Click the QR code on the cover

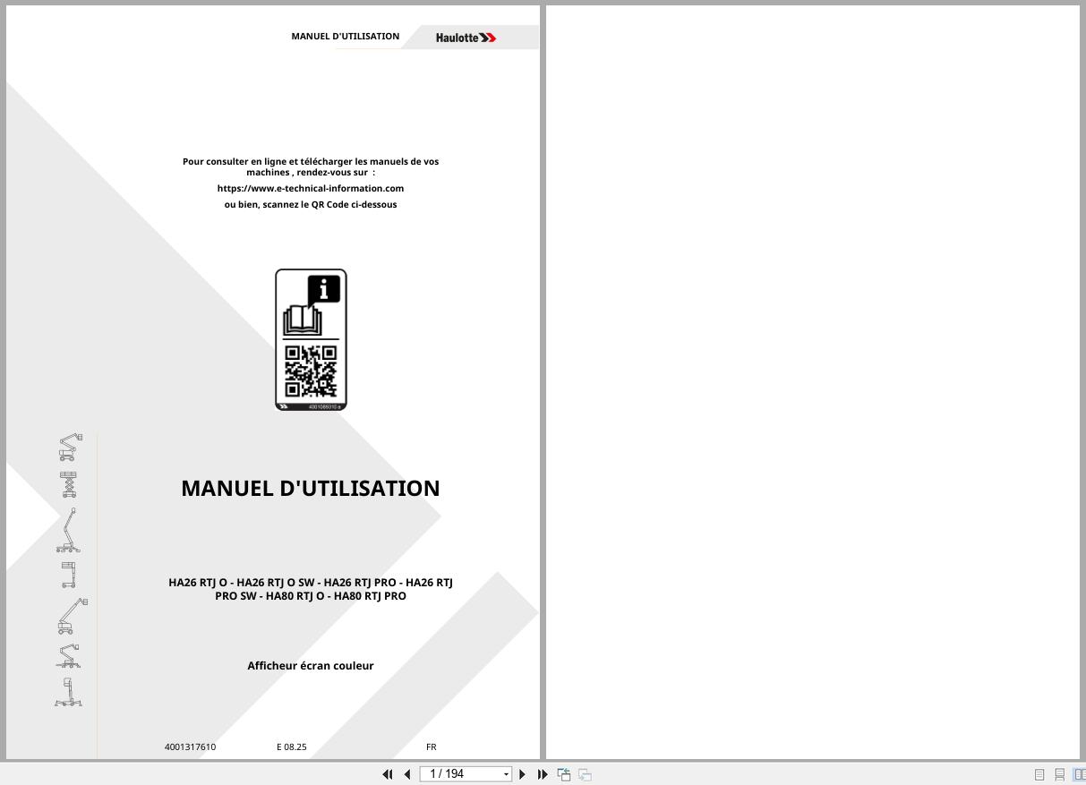pos(311,371)
